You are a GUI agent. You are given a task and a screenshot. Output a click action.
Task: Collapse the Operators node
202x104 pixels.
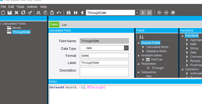point(182,69)
